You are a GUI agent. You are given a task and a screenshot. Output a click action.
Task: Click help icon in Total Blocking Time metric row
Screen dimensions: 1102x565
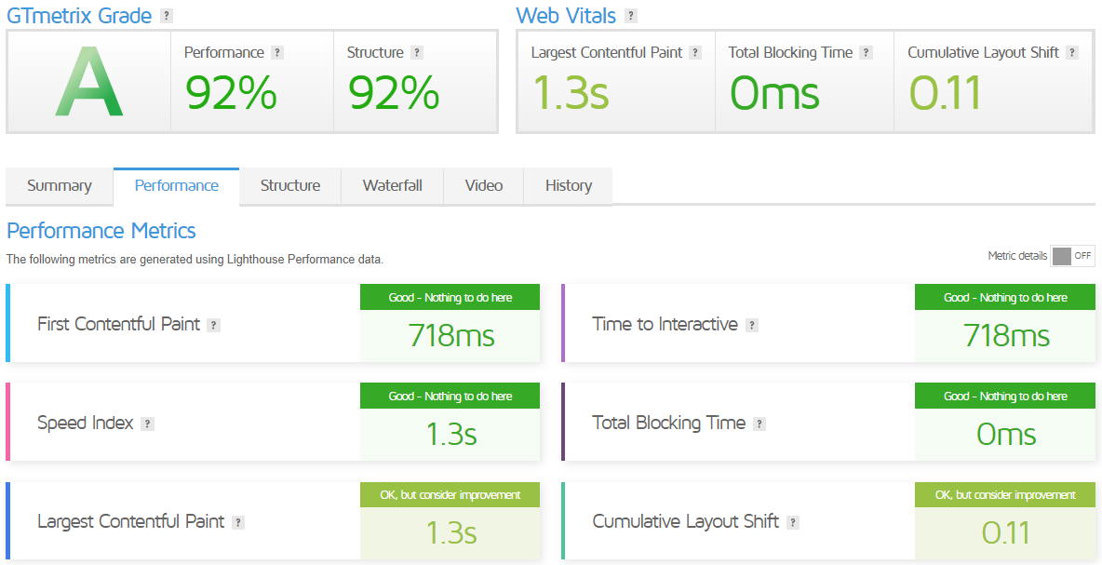click(759, 424)
